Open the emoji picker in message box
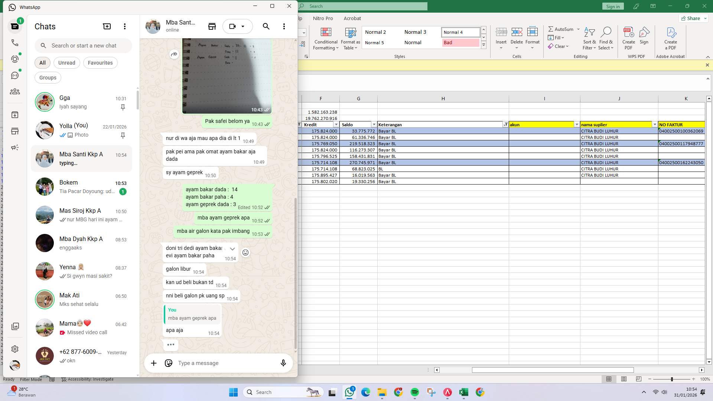This screenshot has height=401, width=713. (x=168, y=363)
